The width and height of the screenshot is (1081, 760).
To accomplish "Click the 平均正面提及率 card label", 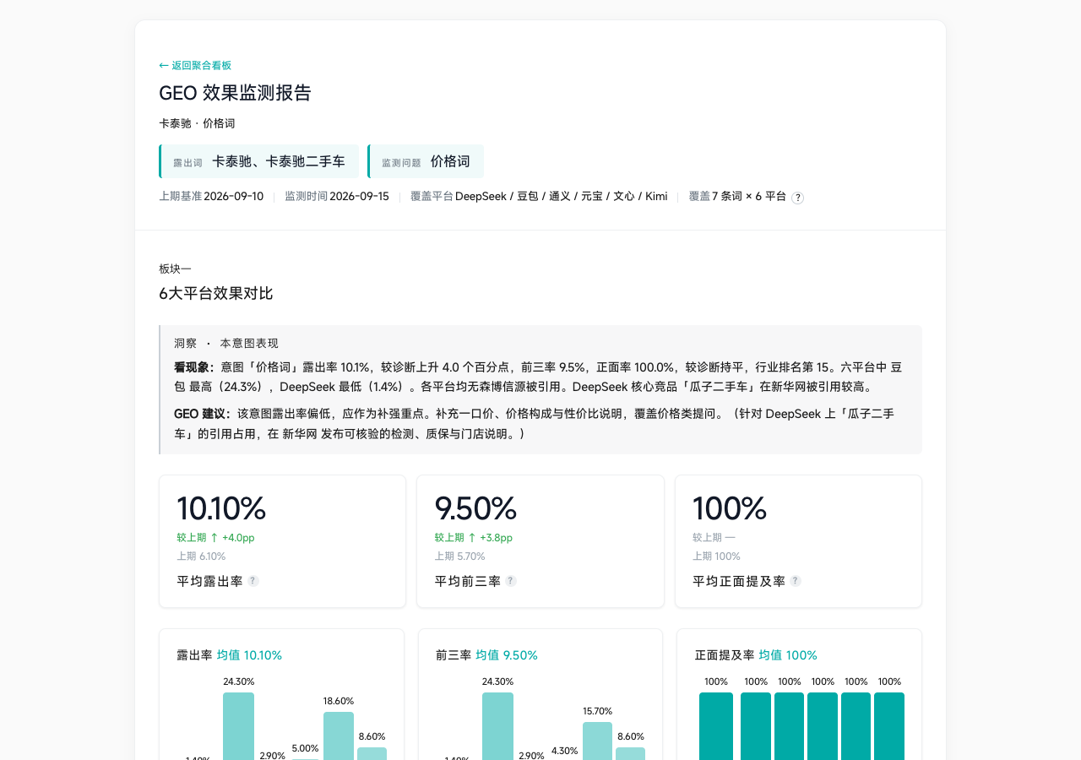I will 739,581.
